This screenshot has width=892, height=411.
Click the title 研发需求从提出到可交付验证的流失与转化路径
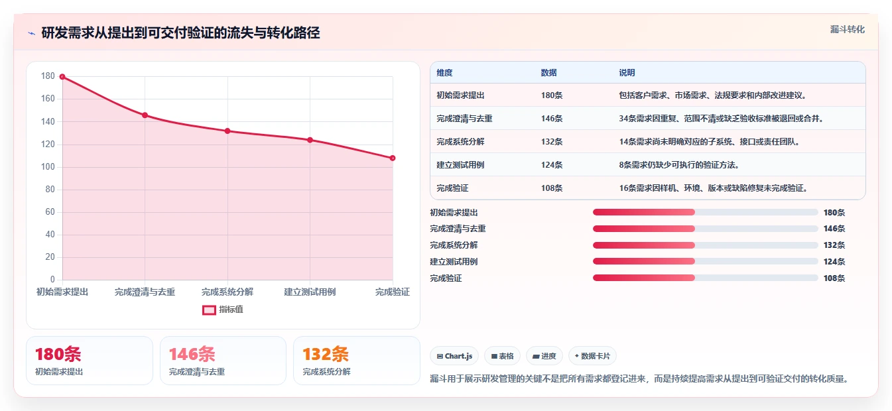pyautogui.click(x=180, y=33)
